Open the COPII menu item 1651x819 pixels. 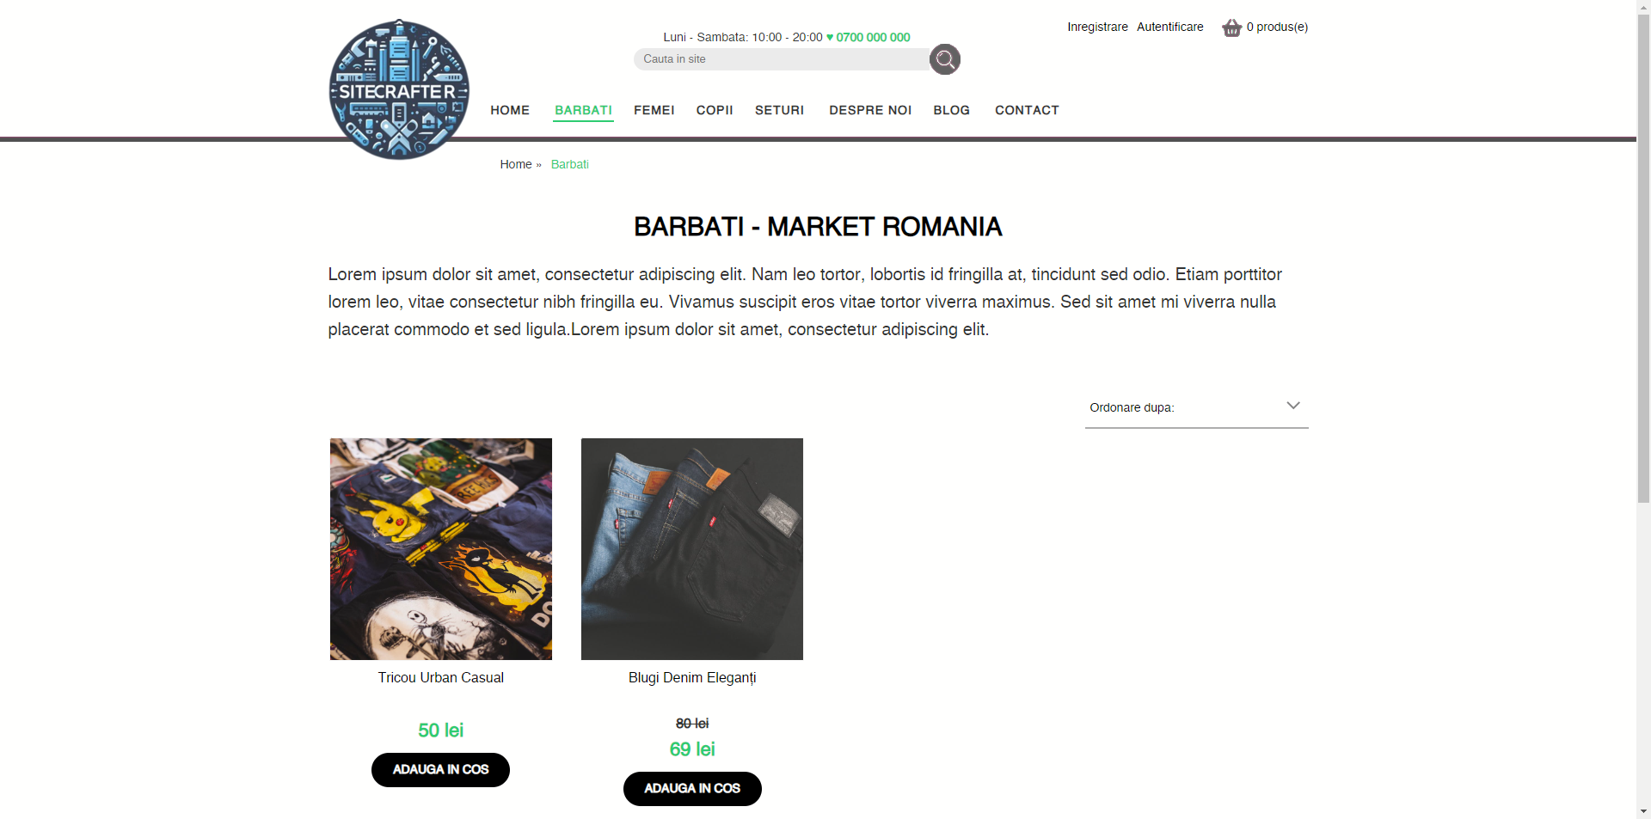(x=715, y=110)
